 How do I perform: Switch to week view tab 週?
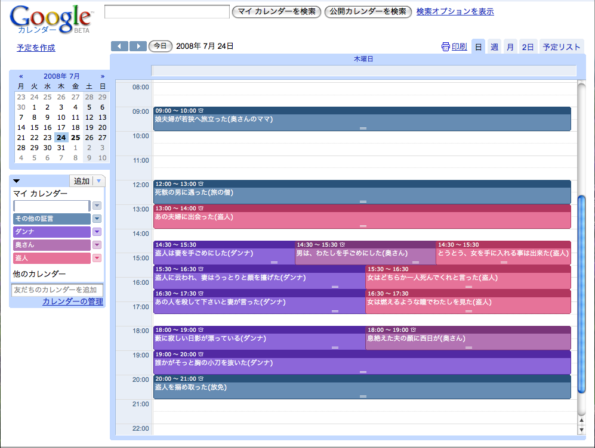(495, 47)
